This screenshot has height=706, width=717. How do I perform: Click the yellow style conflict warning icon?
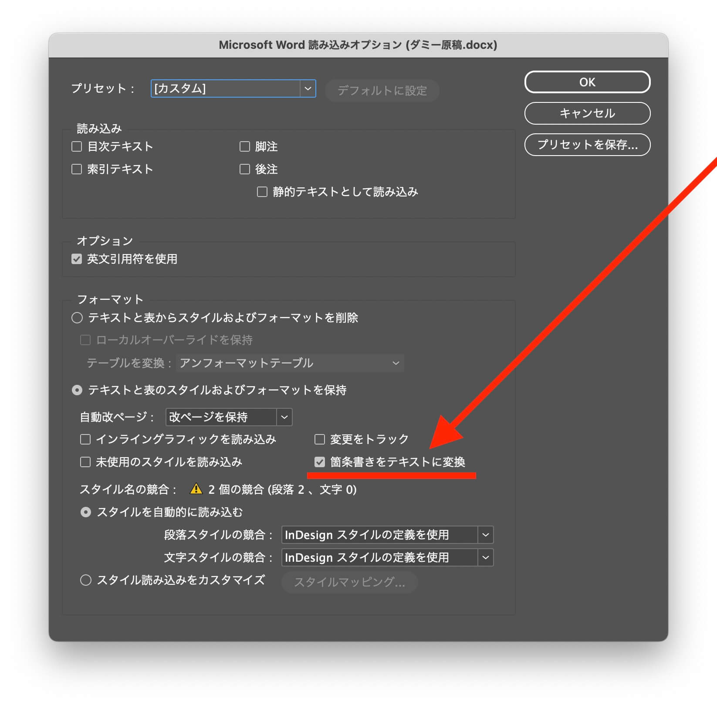click(x=196, y=489)
